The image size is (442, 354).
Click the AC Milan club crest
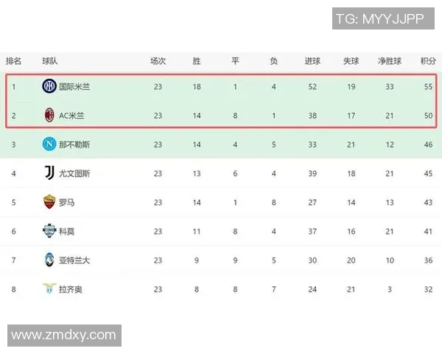[x=49, y=115]
